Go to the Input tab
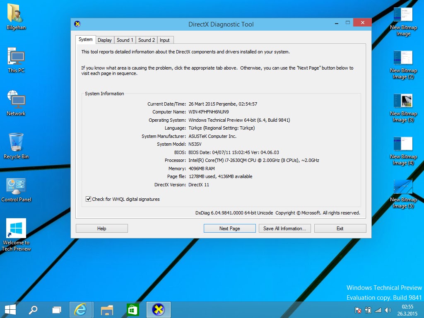Image resolution: width=424 pixels, height=318 pixels. pyautogui.click(x=164, y=40)
